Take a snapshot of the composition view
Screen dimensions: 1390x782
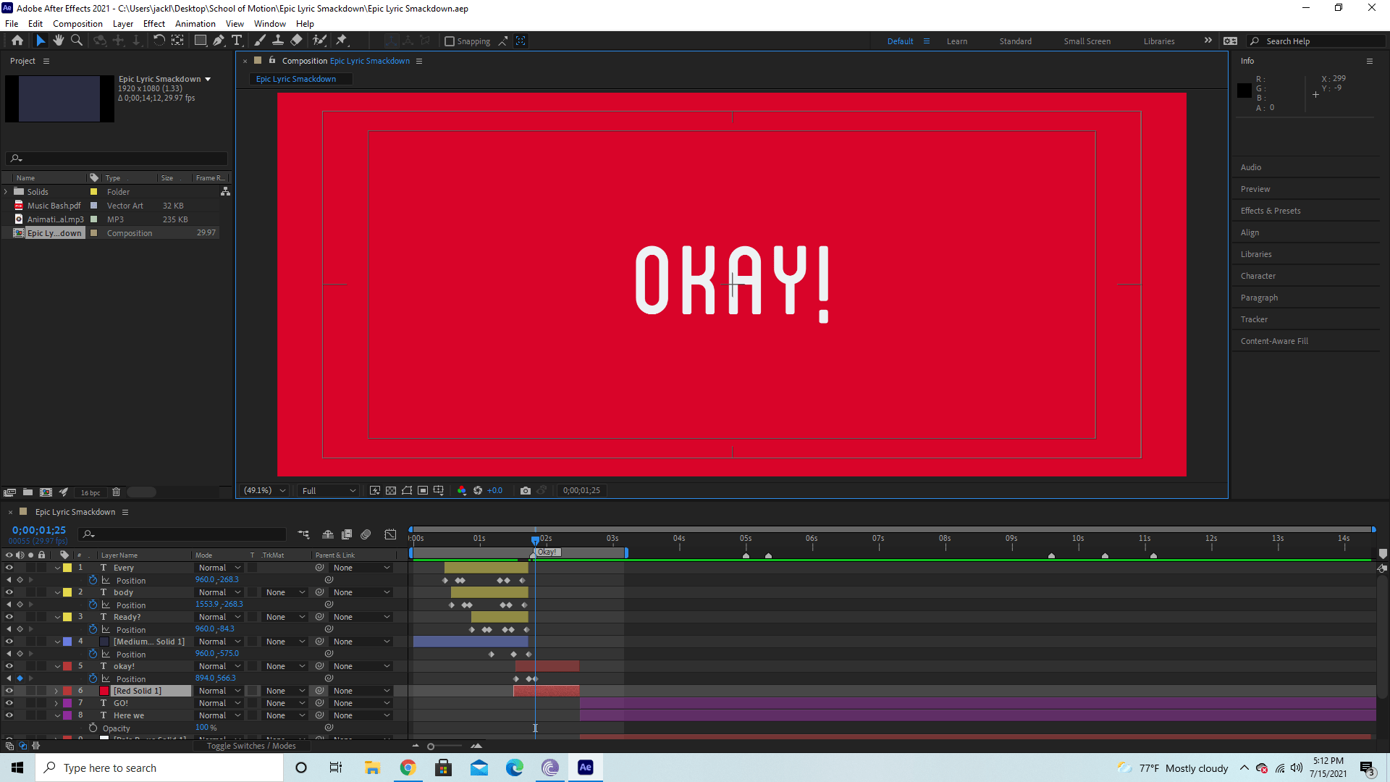point(526,490)
